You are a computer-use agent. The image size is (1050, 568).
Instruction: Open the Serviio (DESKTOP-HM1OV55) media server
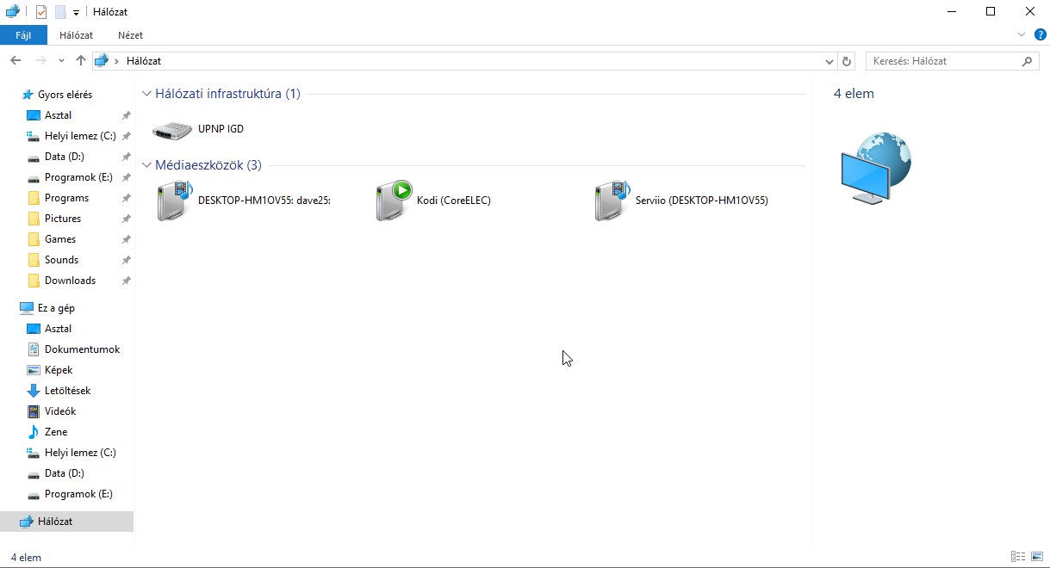680,201
